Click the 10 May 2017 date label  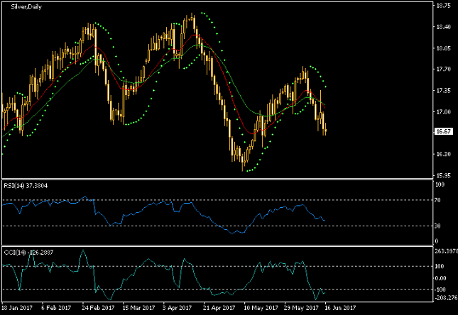261,308
